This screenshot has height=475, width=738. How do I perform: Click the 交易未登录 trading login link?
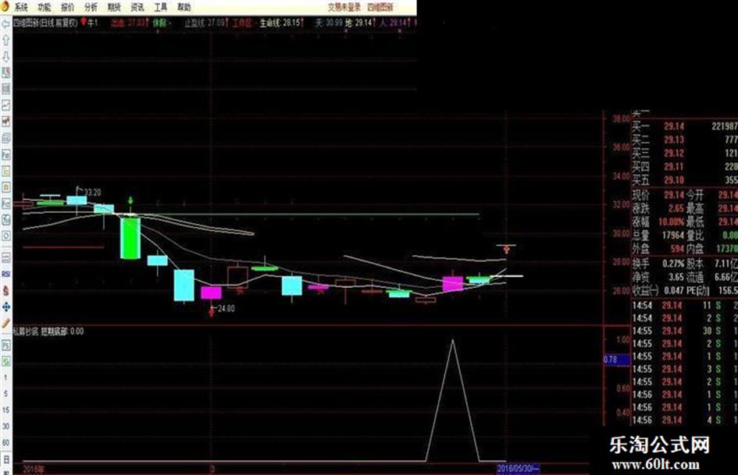(344, 7)
